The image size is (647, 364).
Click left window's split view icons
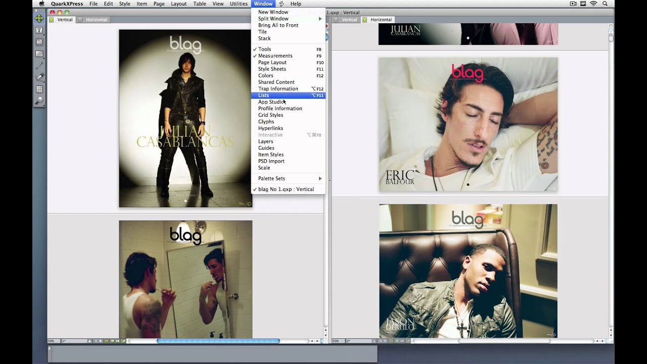pyautogui.click(x=115, y=341)
